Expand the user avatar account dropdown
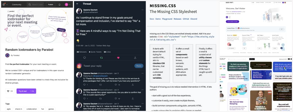The image size is (293, 112). coord(70,5)
